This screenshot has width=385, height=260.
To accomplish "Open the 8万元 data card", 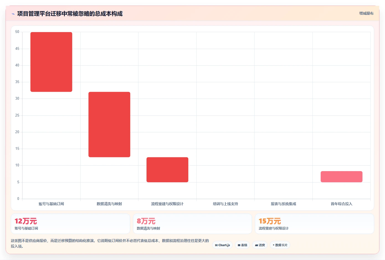I will [x=192, y=224].
